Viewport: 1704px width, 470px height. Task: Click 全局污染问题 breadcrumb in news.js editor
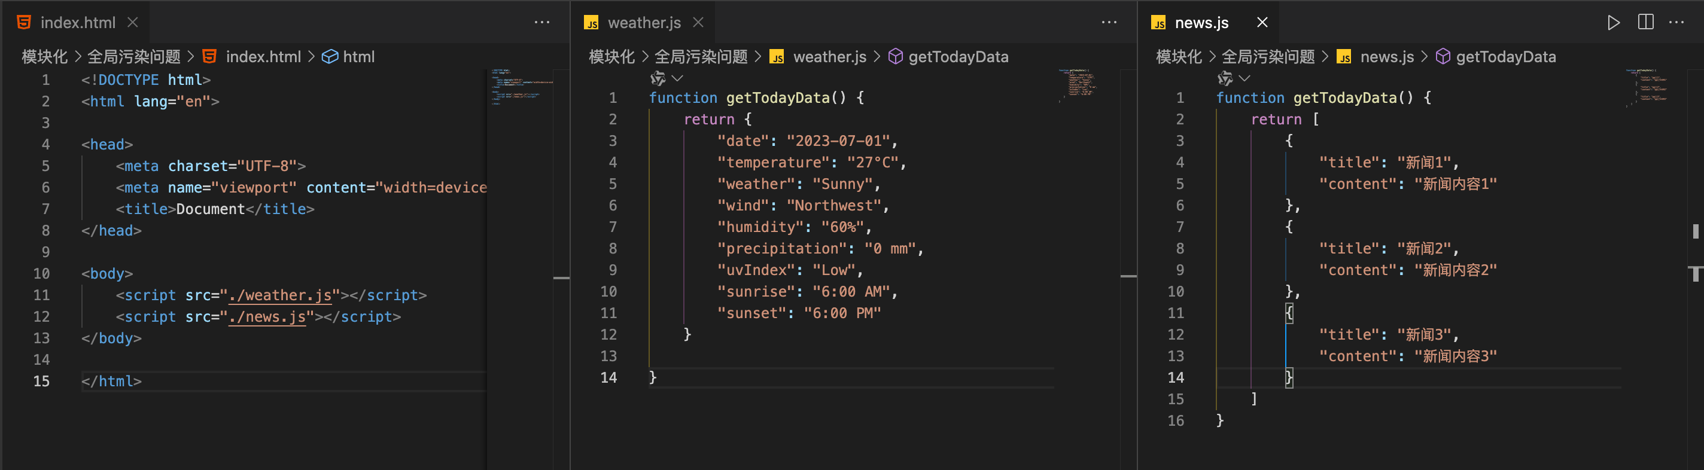pyautogui.click(x=1268, y=57)
